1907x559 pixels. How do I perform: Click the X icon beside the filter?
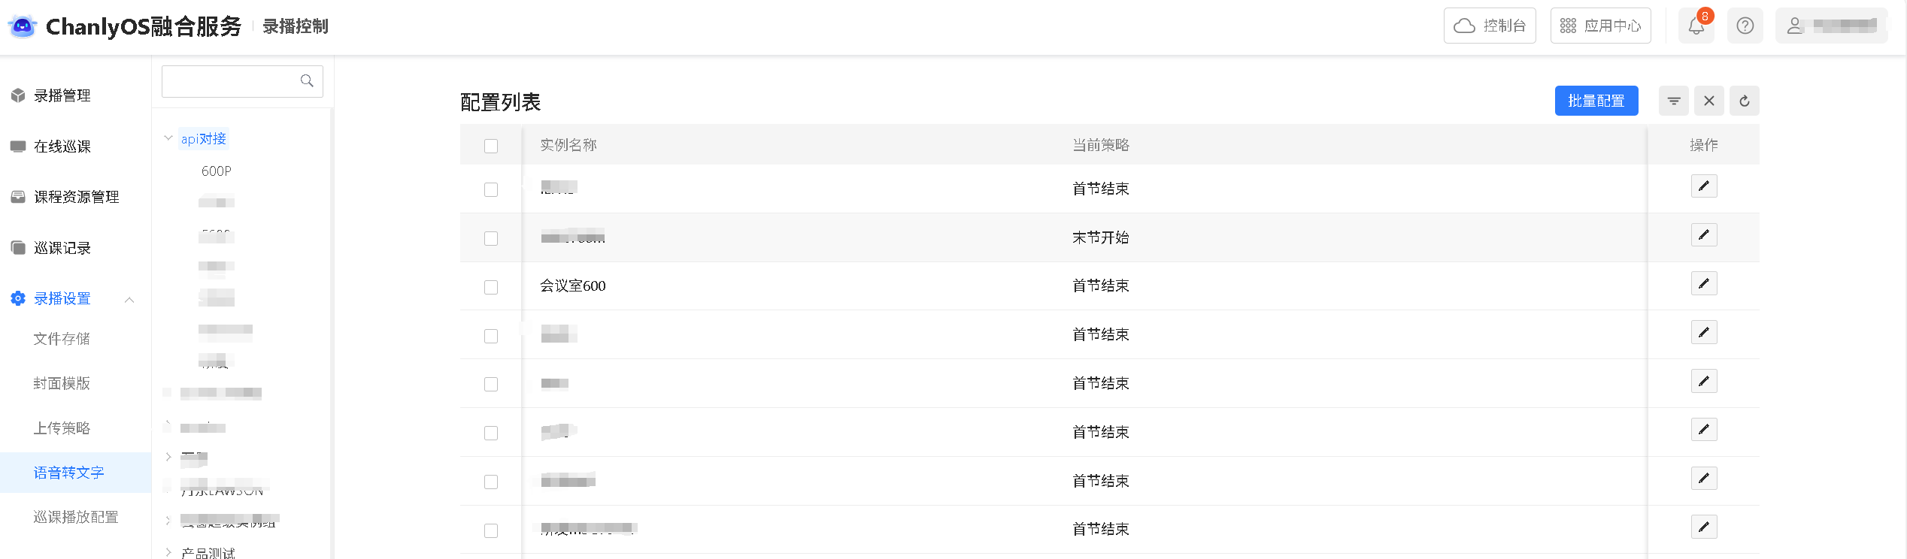click(x=1708, y=101)
